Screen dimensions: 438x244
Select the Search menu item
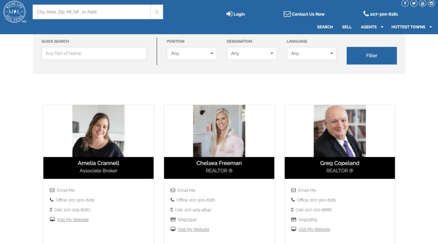[325, 27]
